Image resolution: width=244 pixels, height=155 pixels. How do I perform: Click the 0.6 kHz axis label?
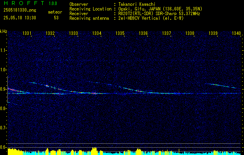point(3,147)
